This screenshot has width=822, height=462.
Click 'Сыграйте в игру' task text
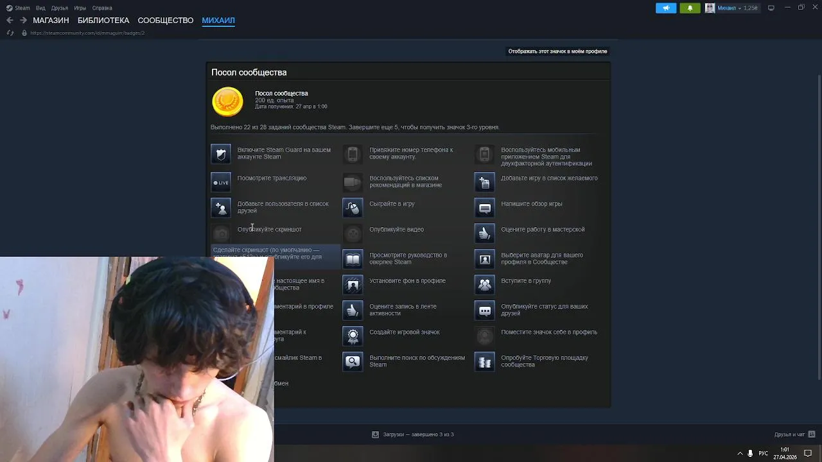click(392, 204)
